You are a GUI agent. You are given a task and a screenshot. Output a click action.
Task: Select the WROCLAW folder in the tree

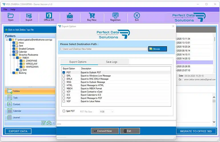32,64
